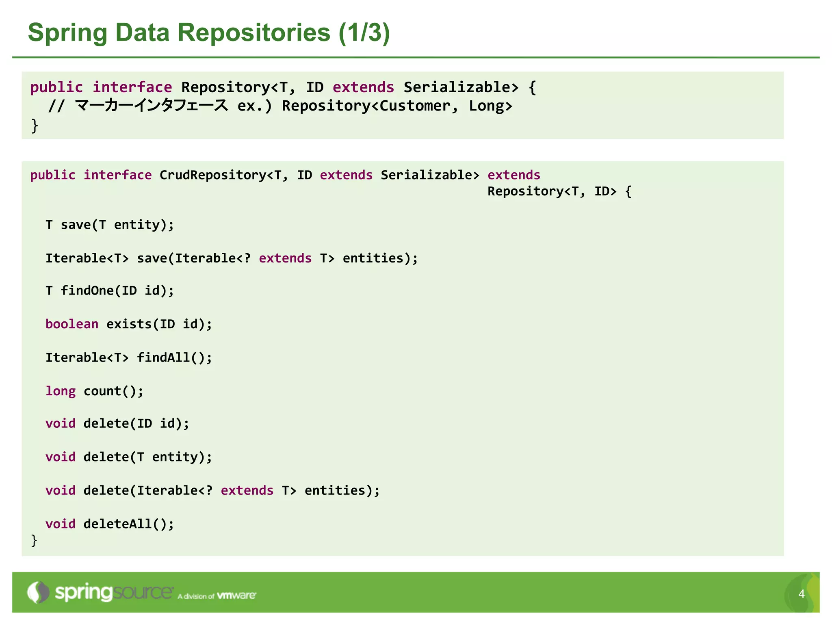Click the 'Iterable<T> save(Iterable<? extends T> entities);' line

232,258
